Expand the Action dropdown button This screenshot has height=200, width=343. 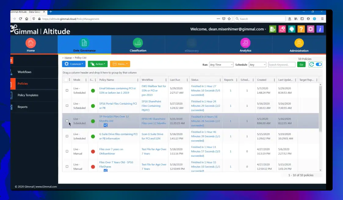point(98,64)
